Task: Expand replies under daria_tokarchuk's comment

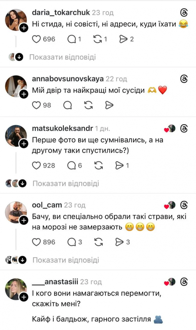Action: 62,57
